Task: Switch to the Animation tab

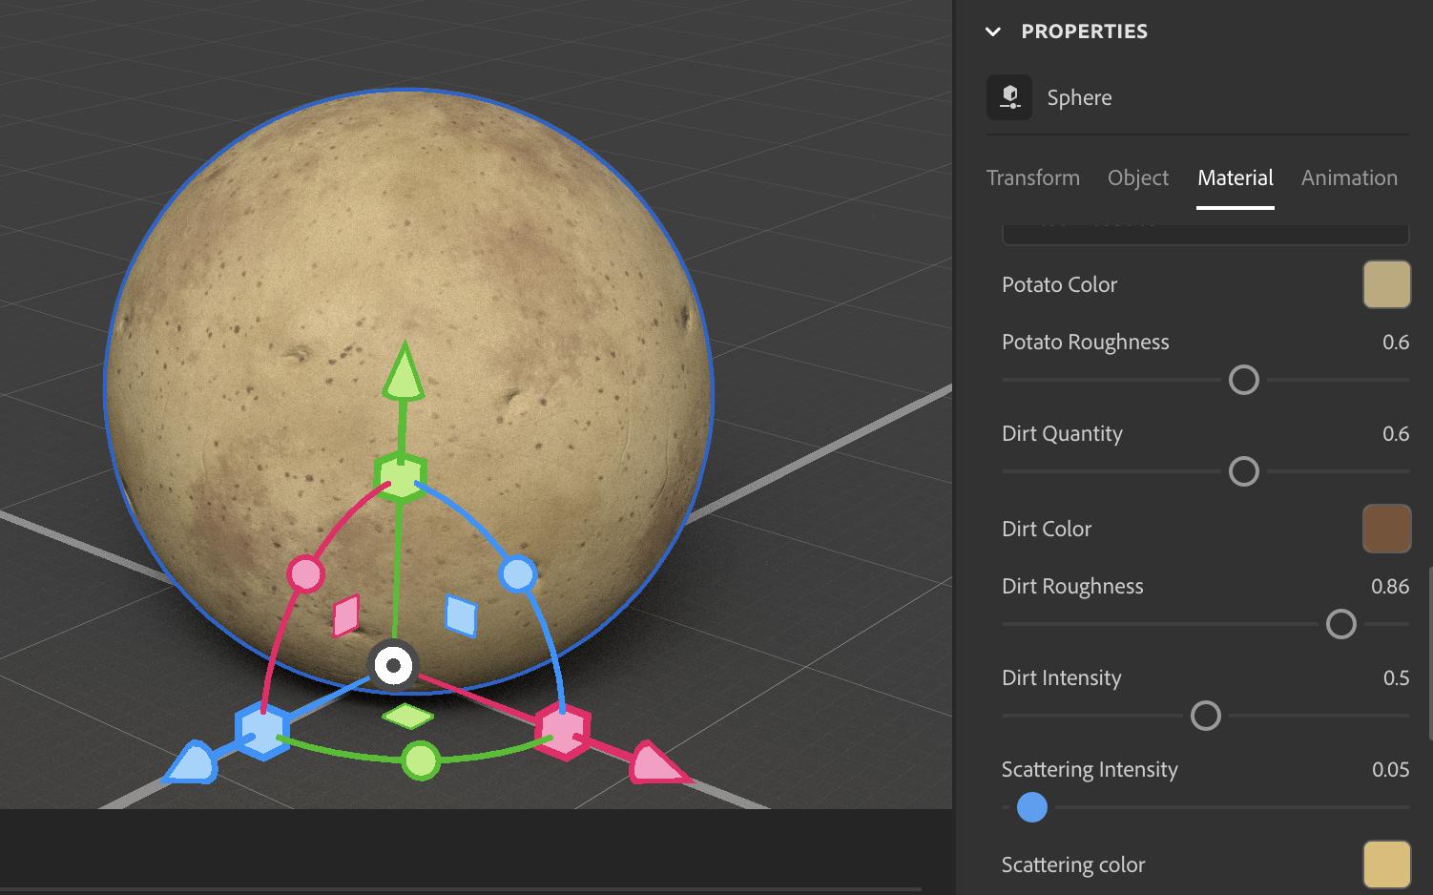Action: click(x=1349, y=177)
